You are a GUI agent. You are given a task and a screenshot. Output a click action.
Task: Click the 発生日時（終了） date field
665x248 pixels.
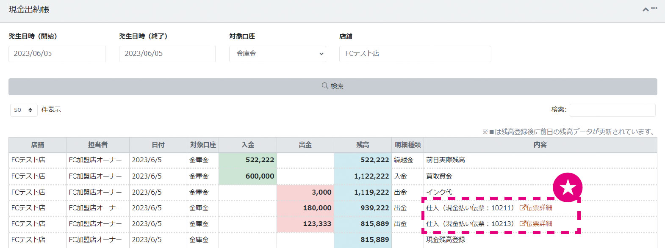pos(167,54)
